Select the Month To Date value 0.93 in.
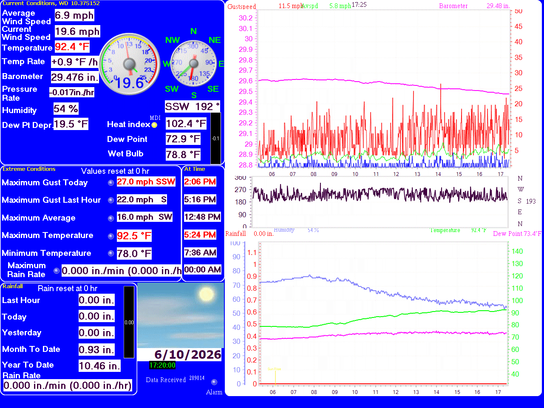Screen dimensions: 544x408 96,349
